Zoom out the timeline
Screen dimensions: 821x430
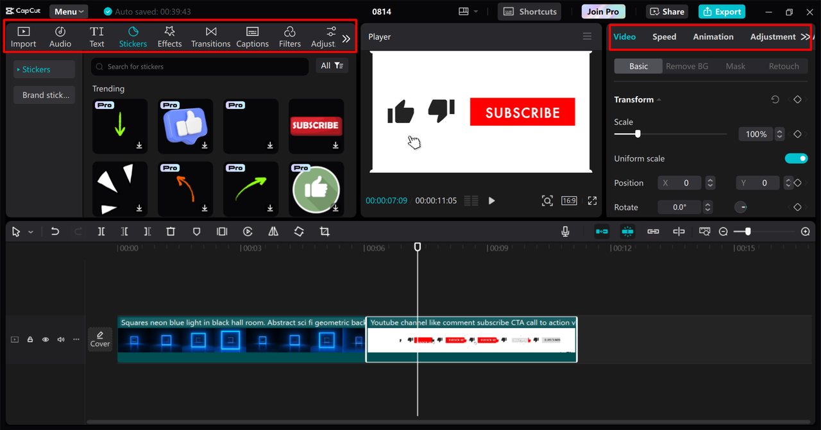[724, 231]
